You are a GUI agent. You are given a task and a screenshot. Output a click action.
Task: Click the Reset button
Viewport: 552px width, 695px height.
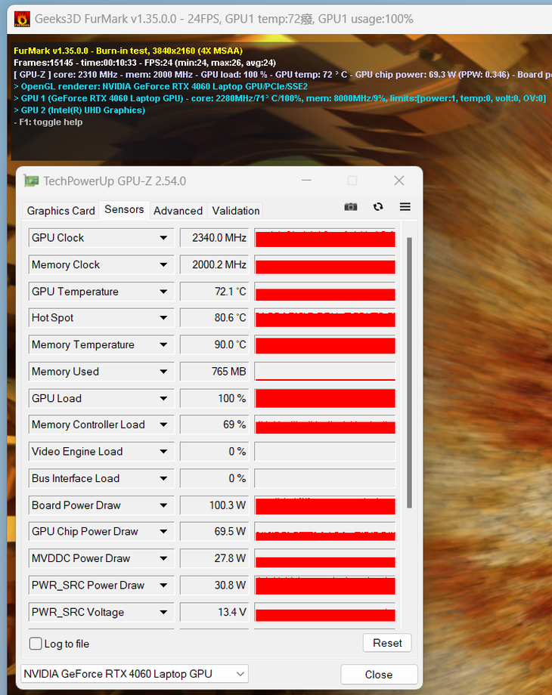(x=387, y=643)
